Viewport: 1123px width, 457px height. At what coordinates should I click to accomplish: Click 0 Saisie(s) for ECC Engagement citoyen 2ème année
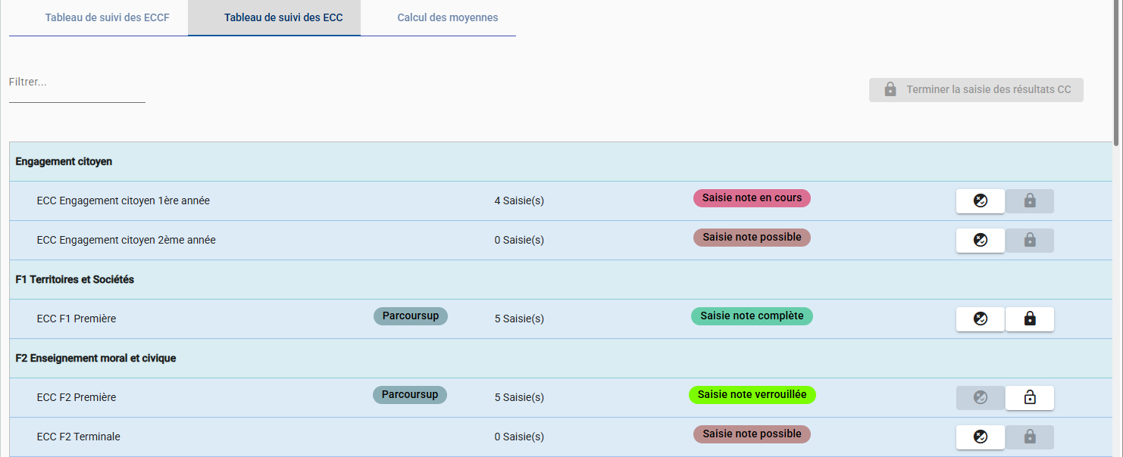click(x=519, y=241)
